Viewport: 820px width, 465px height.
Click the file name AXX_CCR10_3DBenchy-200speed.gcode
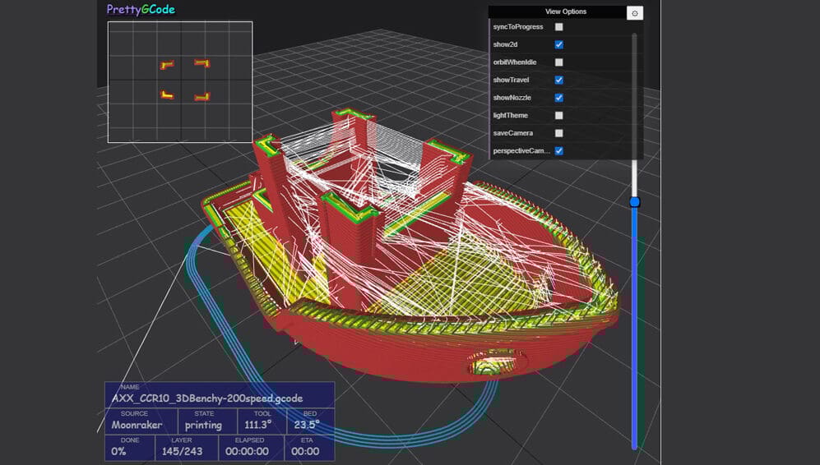coord(207,398)
